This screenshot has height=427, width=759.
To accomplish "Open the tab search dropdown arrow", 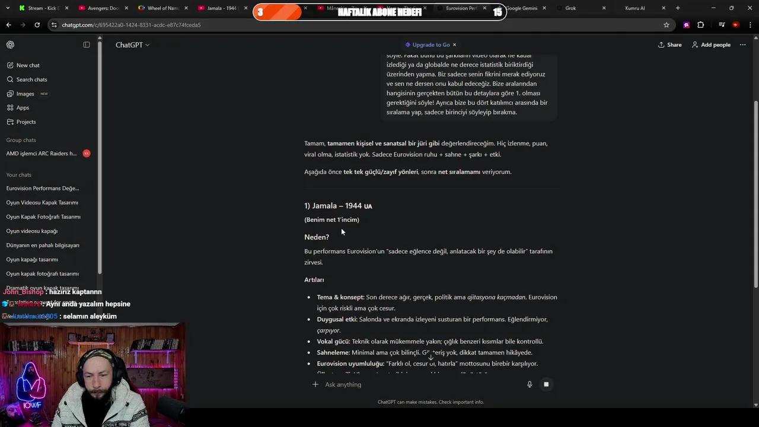I will (x=8, y=8).
